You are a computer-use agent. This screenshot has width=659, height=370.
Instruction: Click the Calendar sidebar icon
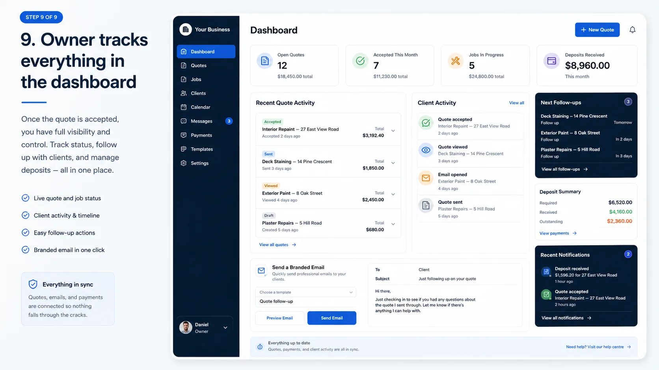(x=184, y=107)
